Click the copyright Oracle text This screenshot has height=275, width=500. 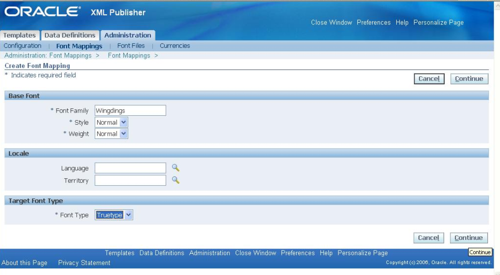coord(438,262)
